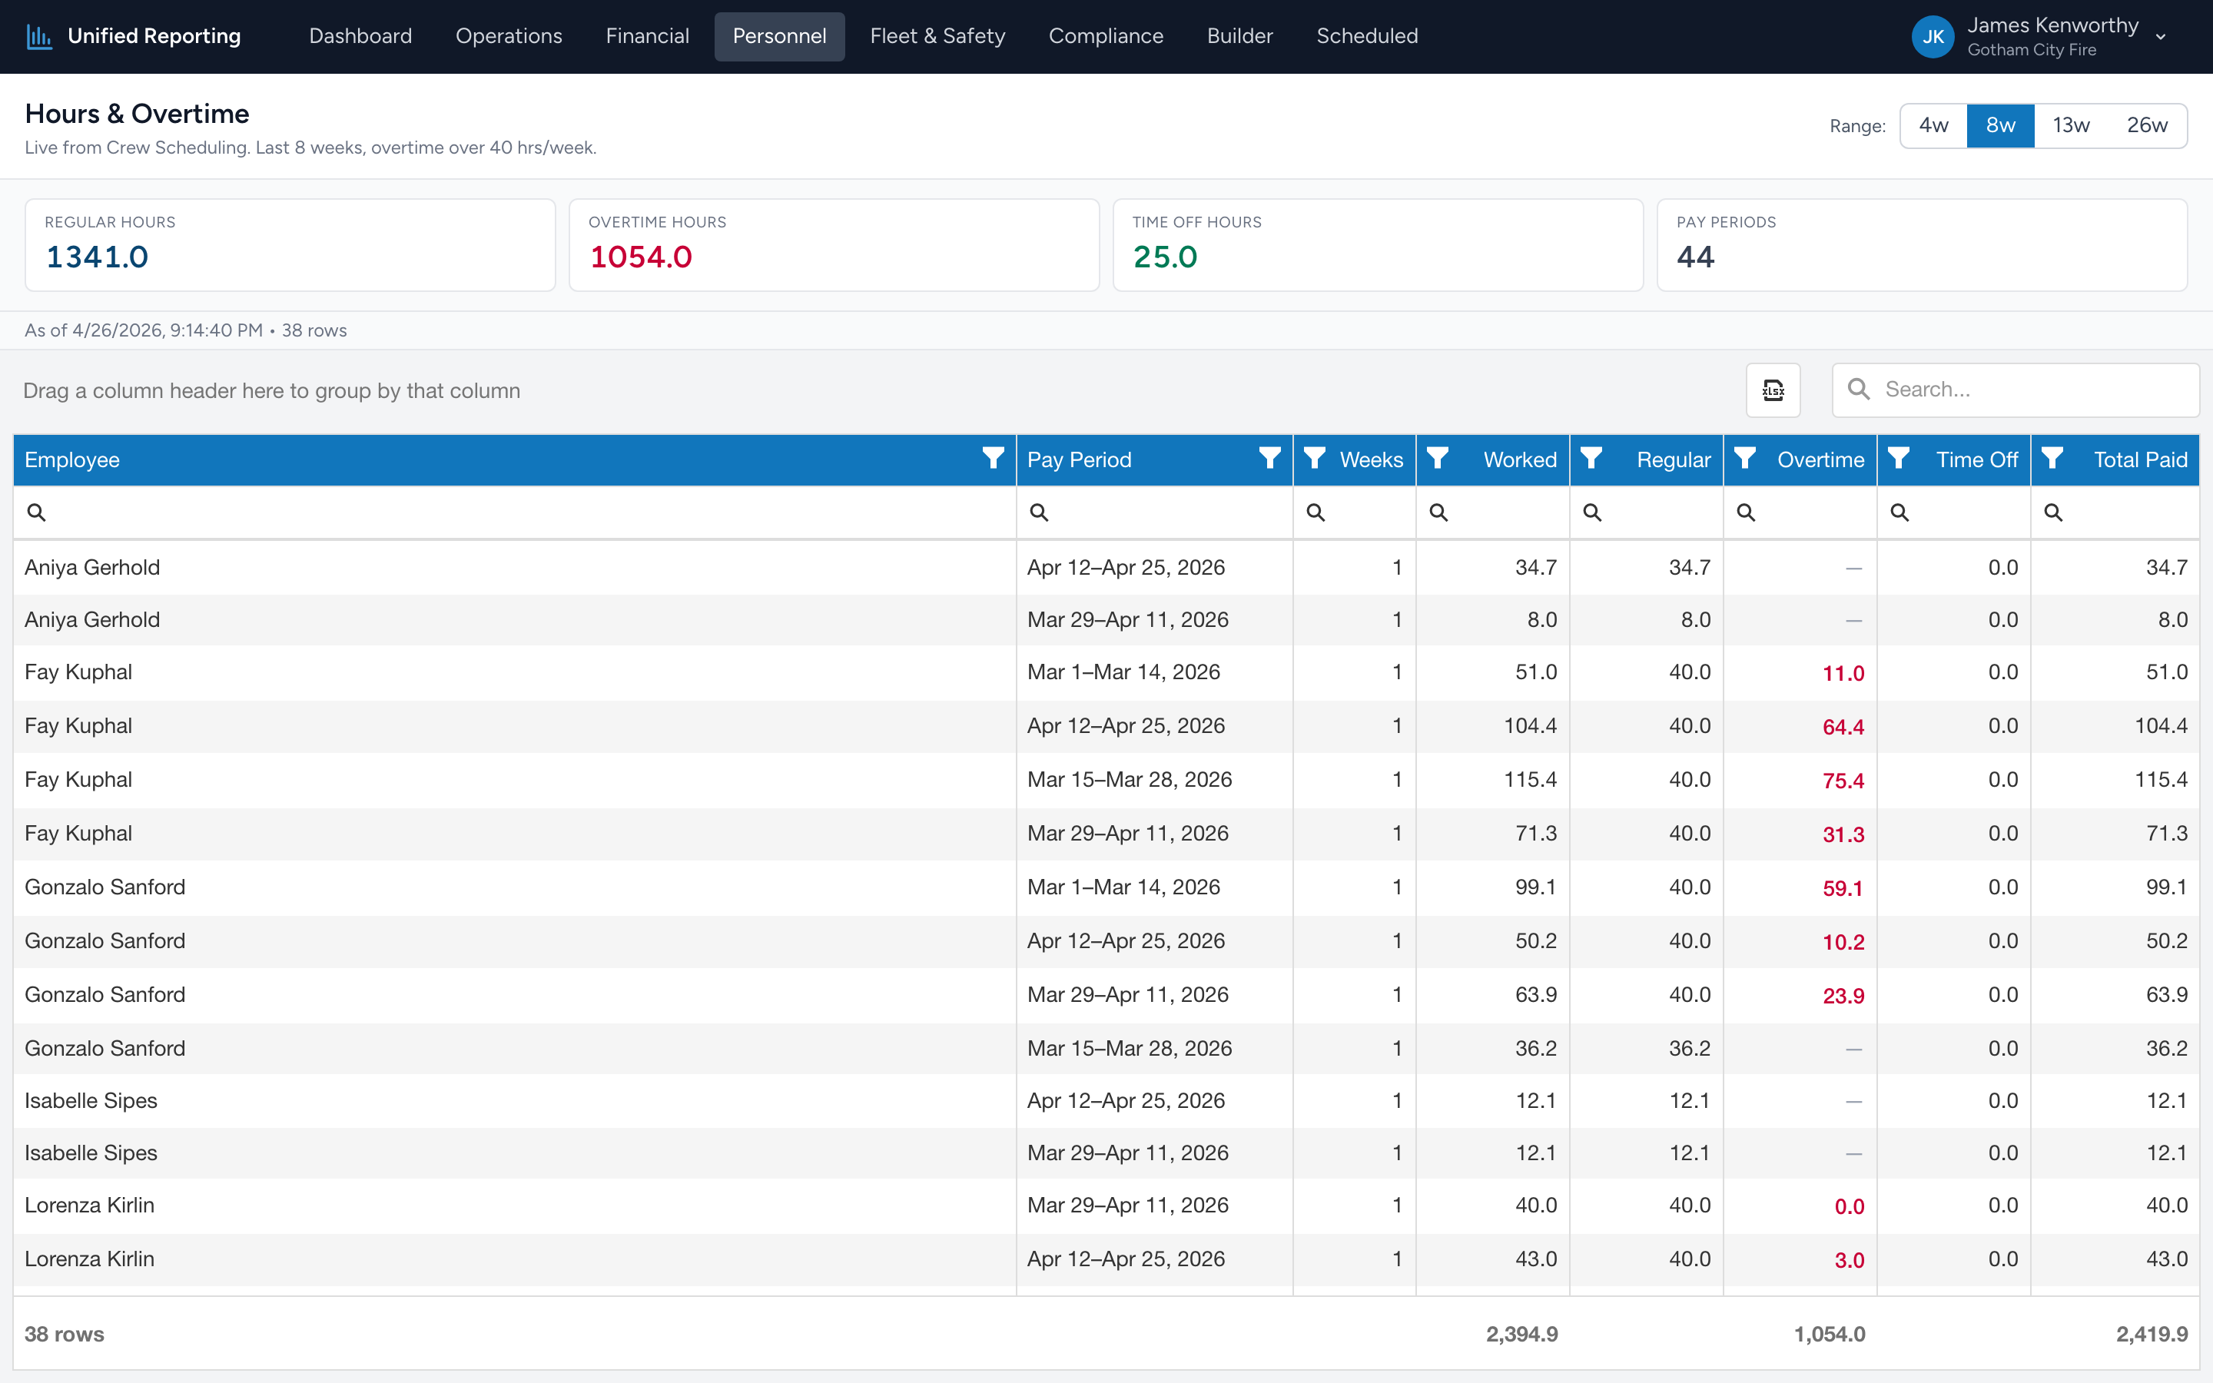Open the Dashboard tab
Viewport: 2213px width, 1383px height.
tap(360, 37)
